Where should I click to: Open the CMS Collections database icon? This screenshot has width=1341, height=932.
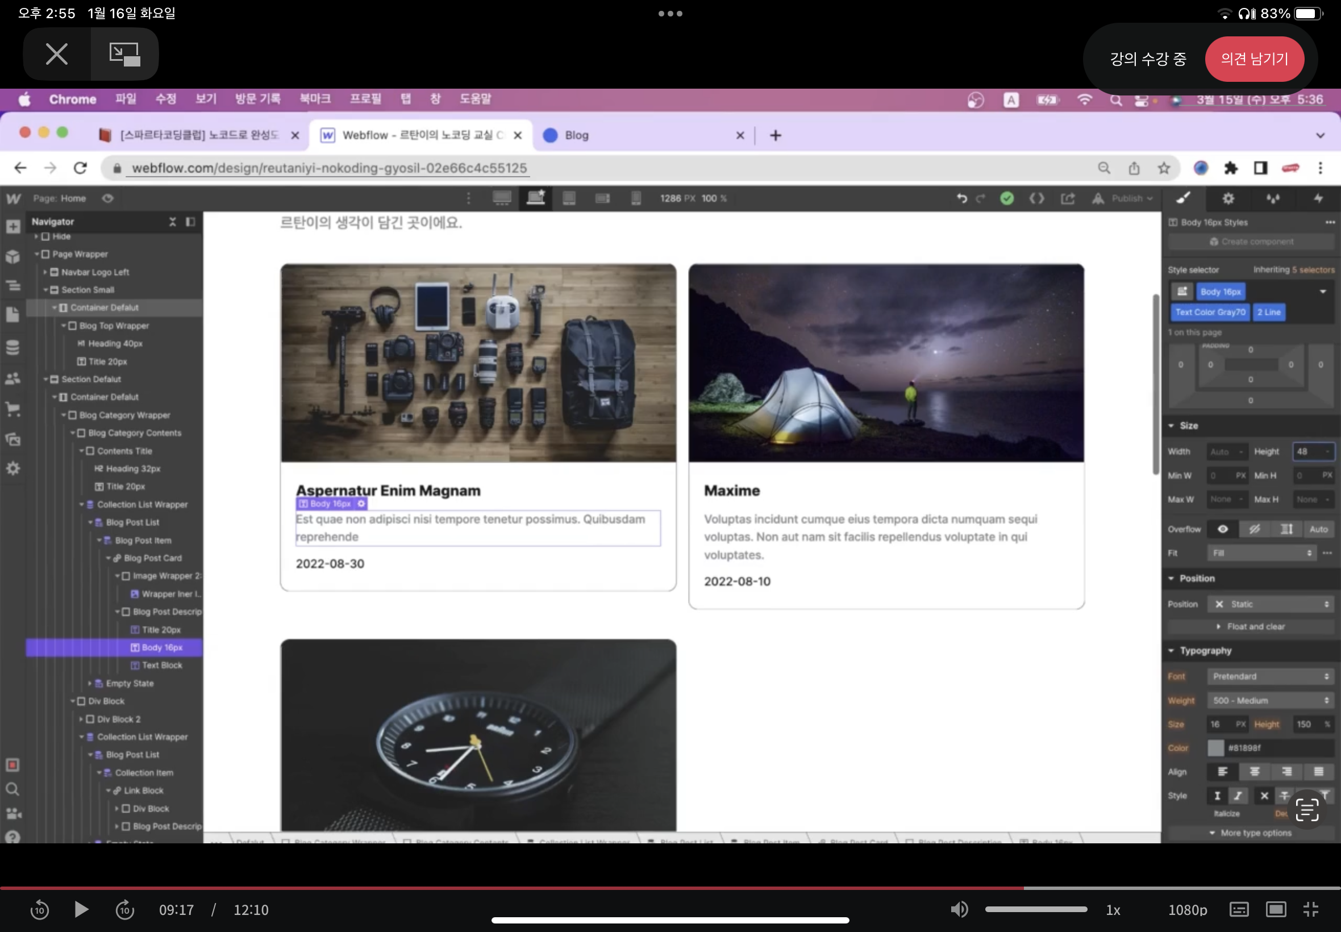tap(13, 347)
